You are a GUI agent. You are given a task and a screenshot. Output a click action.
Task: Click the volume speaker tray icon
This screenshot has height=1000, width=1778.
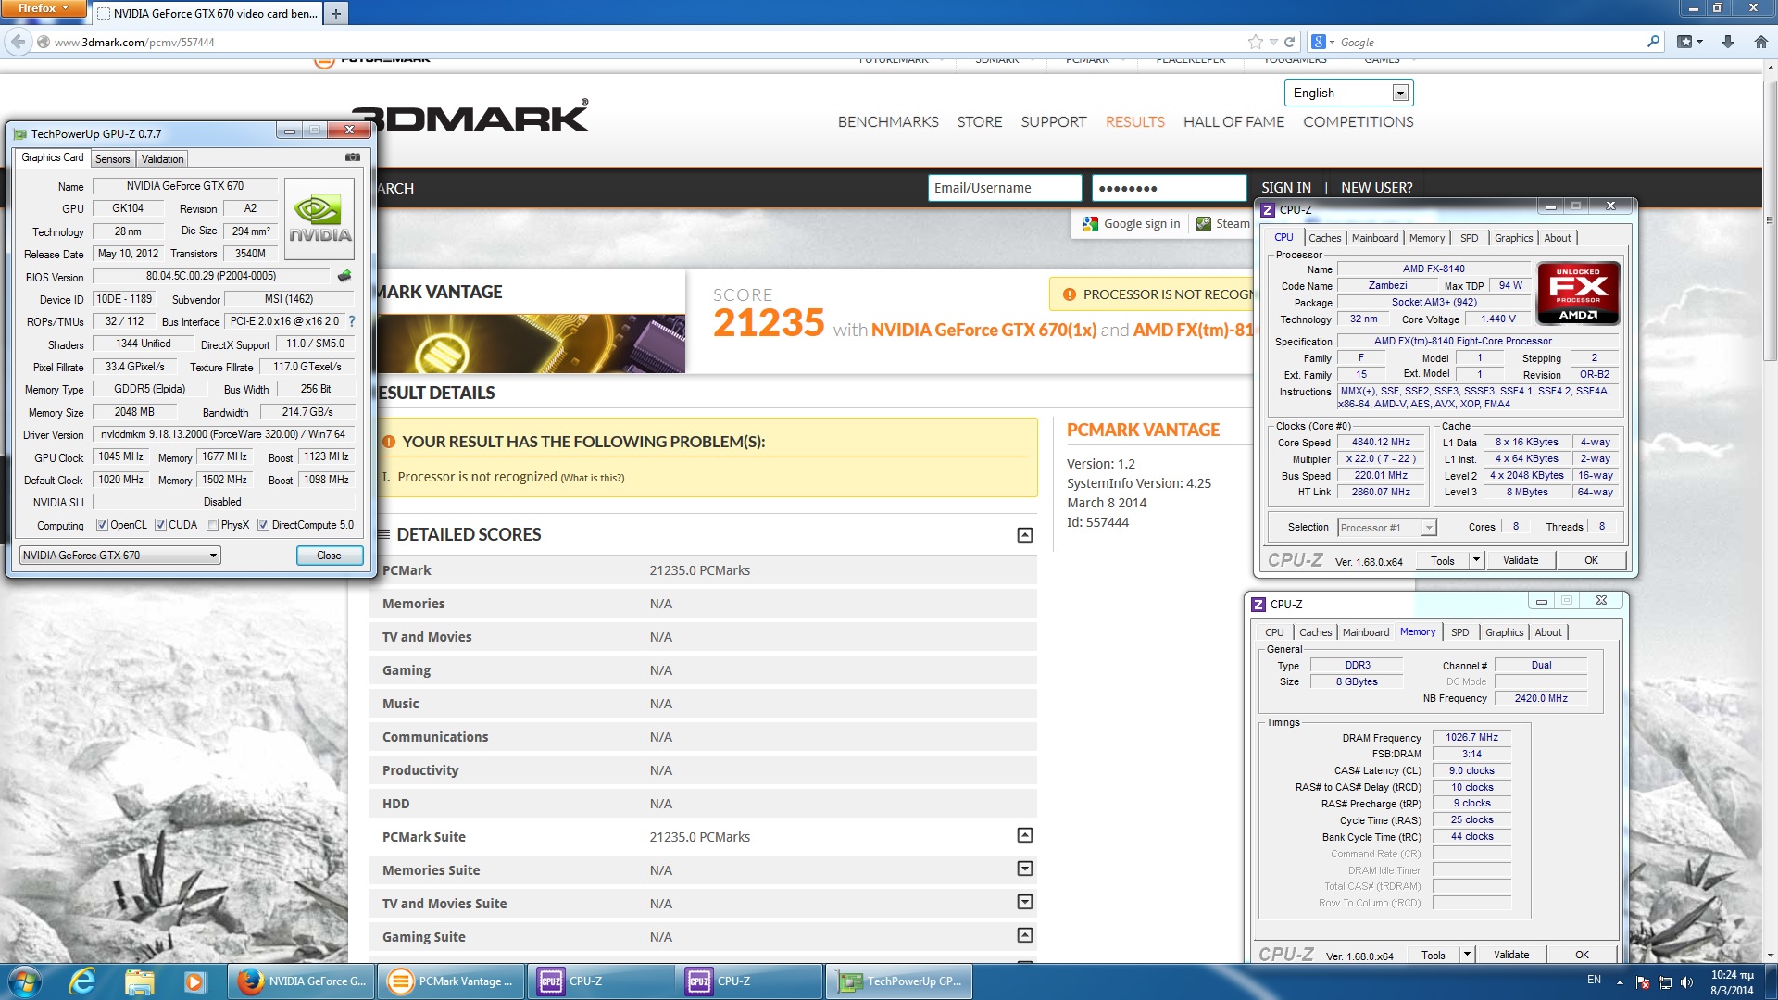[x=1686, y=982]
